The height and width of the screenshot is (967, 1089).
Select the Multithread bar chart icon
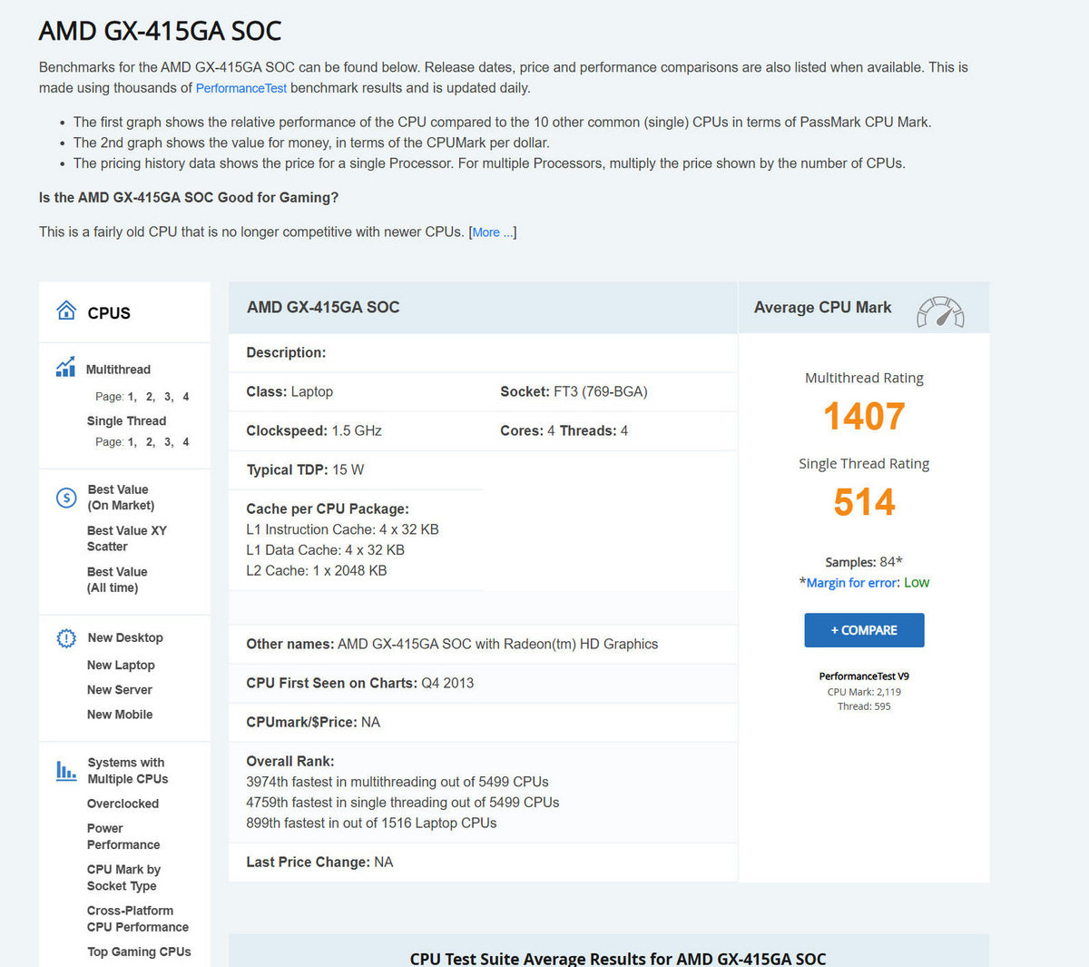[x=64, y=367]
